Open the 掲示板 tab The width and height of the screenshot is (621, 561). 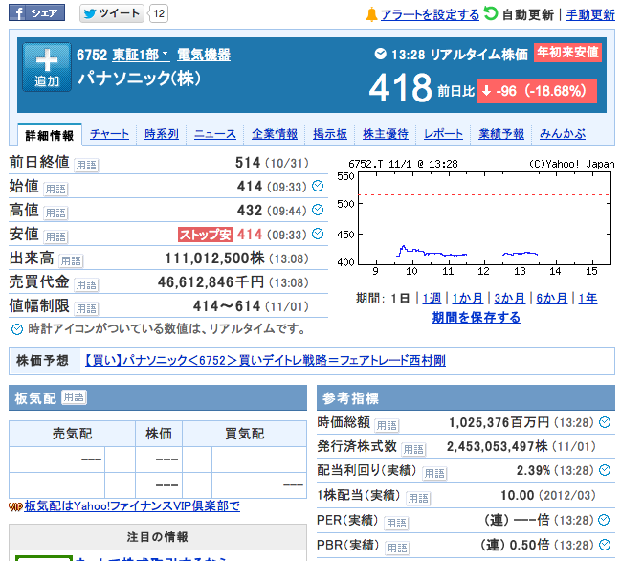[x=330, y=134]
